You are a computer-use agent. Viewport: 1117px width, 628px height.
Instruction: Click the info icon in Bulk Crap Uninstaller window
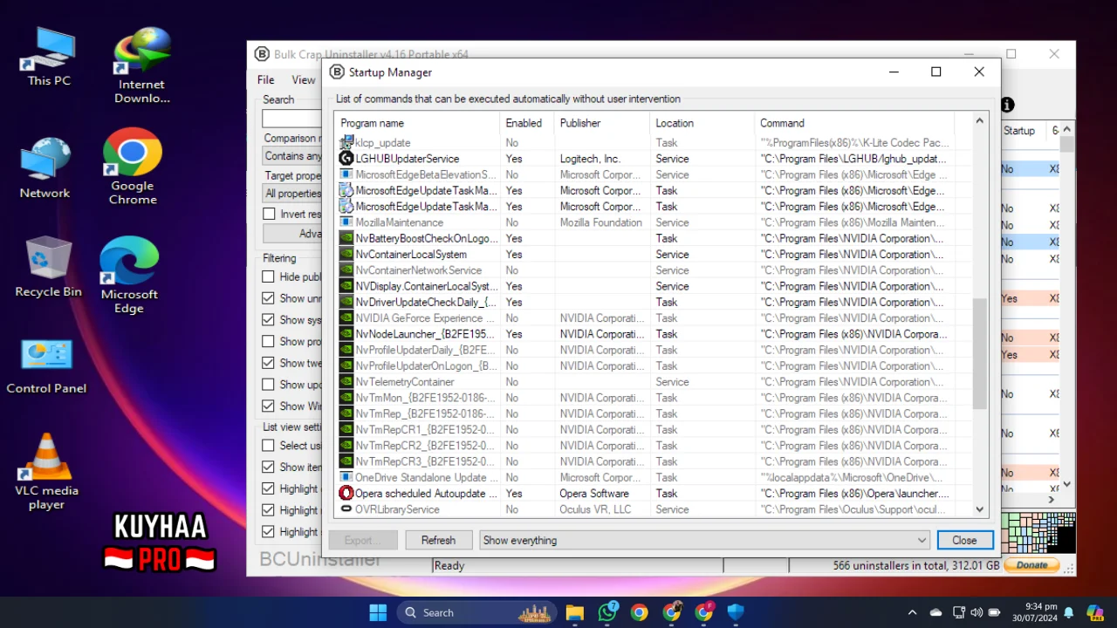pyautogui.click(x=1007, y=105)
